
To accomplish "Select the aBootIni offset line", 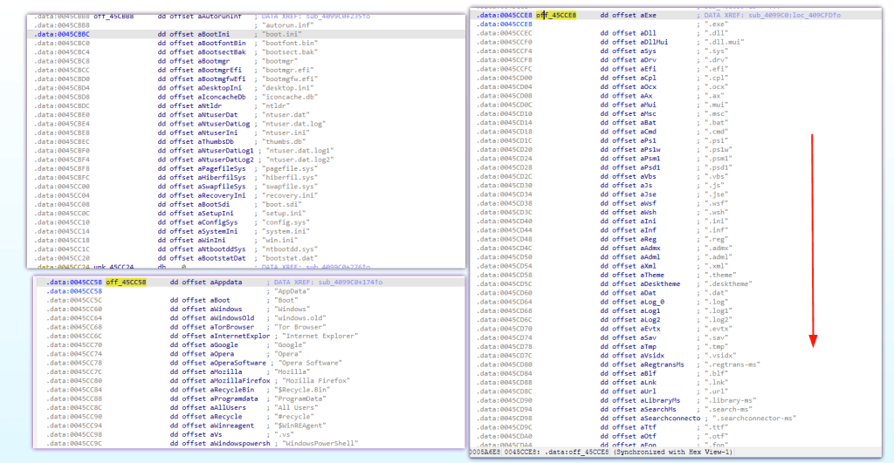I will 246,34.
